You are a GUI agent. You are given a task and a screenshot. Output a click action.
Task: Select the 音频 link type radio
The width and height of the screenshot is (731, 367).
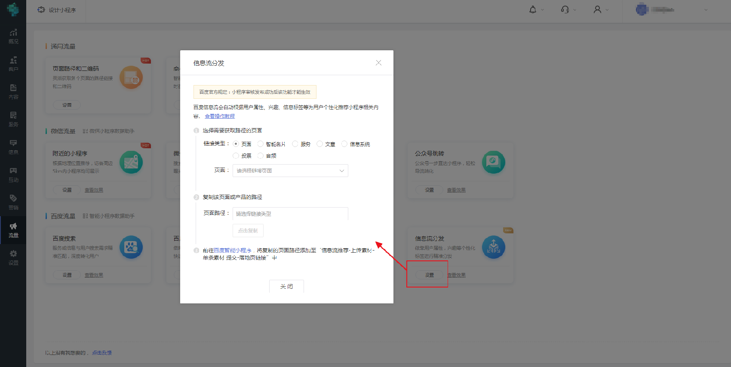260,156
